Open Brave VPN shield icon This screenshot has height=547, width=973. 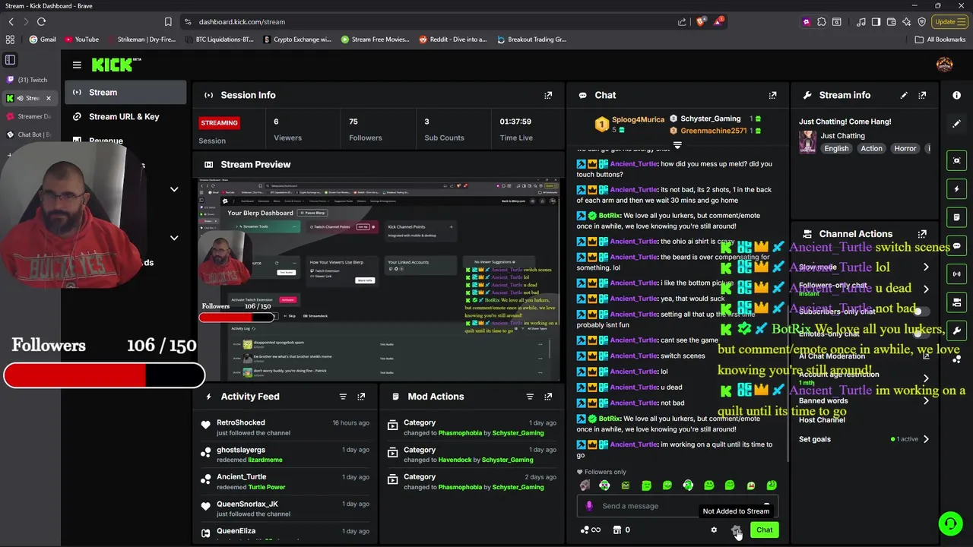[921, 22]
